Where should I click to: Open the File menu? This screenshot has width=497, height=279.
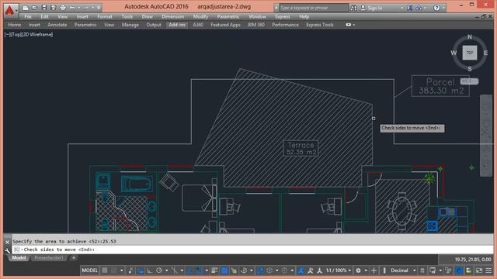tap(28, 16)
